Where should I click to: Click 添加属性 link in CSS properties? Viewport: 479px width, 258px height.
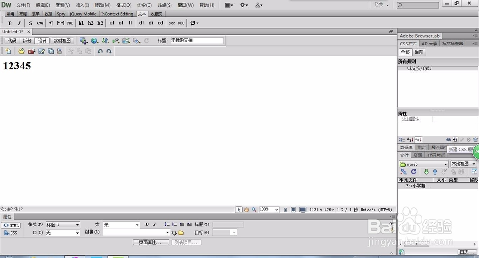411,119
